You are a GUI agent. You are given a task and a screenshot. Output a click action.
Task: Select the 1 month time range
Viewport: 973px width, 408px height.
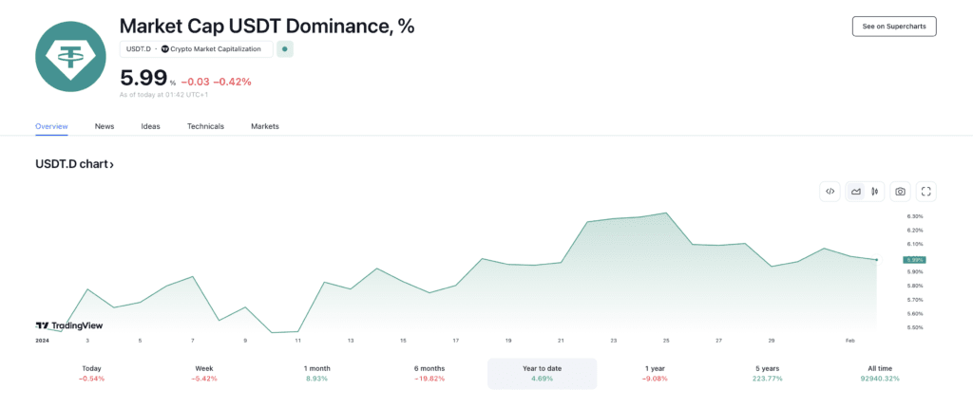point(317,373)
